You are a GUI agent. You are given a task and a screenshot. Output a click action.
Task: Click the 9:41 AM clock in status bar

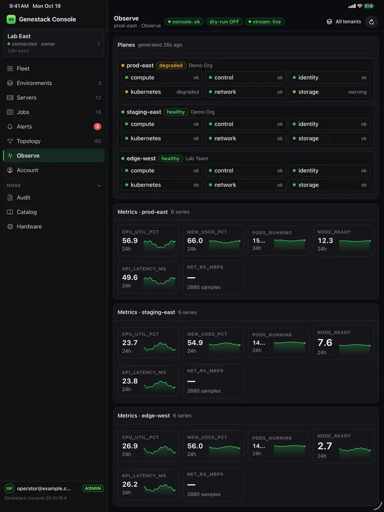click(19, 6)
